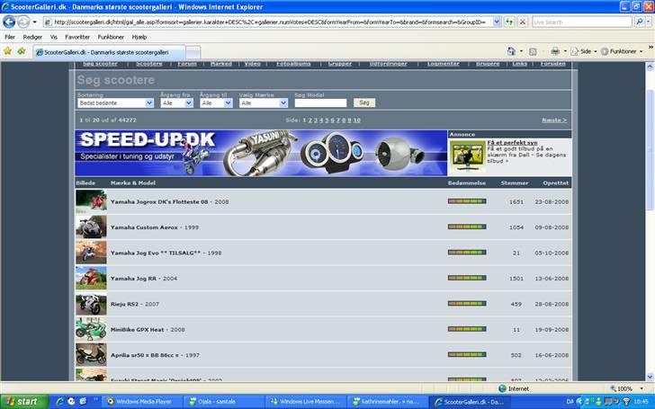This screenshot has width=655, height=409.
Task: Click the Stop loading icon
Action: click(x=522, y=22)
